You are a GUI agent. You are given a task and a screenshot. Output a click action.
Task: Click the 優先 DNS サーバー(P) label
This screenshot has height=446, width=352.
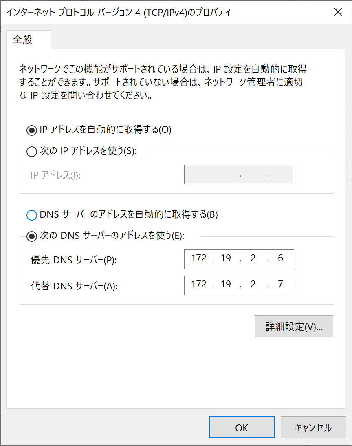(x=74, y=260)
